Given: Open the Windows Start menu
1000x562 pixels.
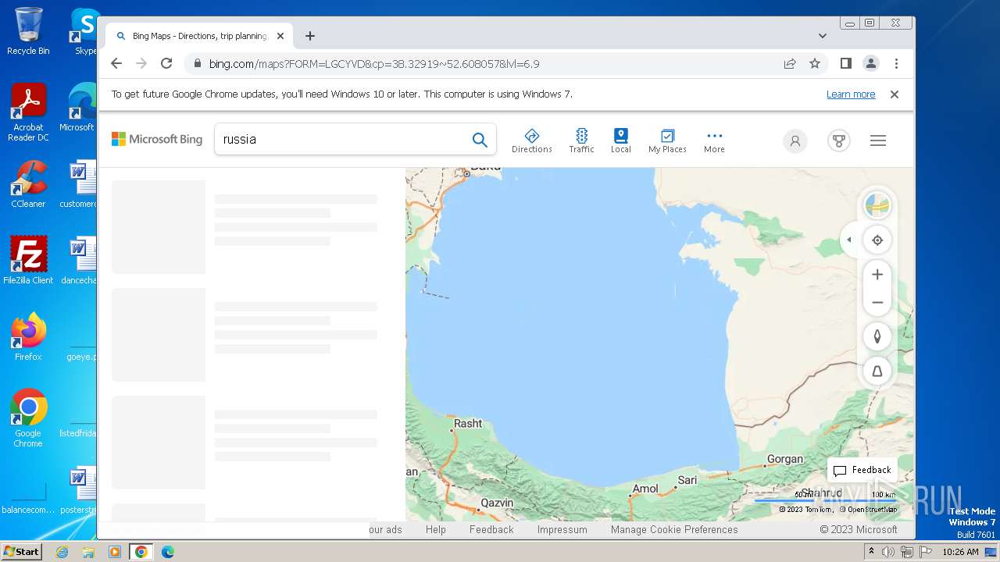Looking at the screenshot, I should 21,552.
